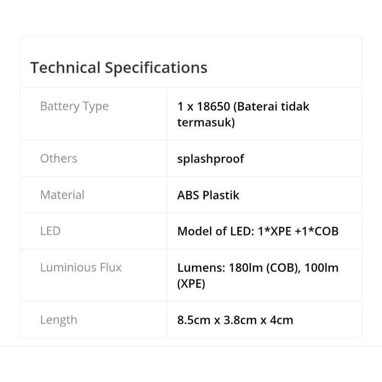The height and width of the screenshot is (382, 382).
Task: Click the Length row label
Action: [x=58, y=320]
